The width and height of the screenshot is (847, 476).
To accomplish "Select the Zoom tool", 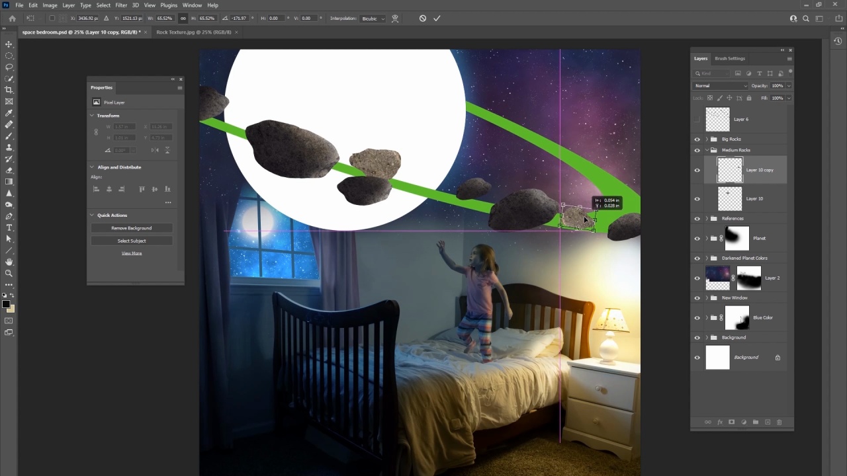I will (x=9, y=273).
